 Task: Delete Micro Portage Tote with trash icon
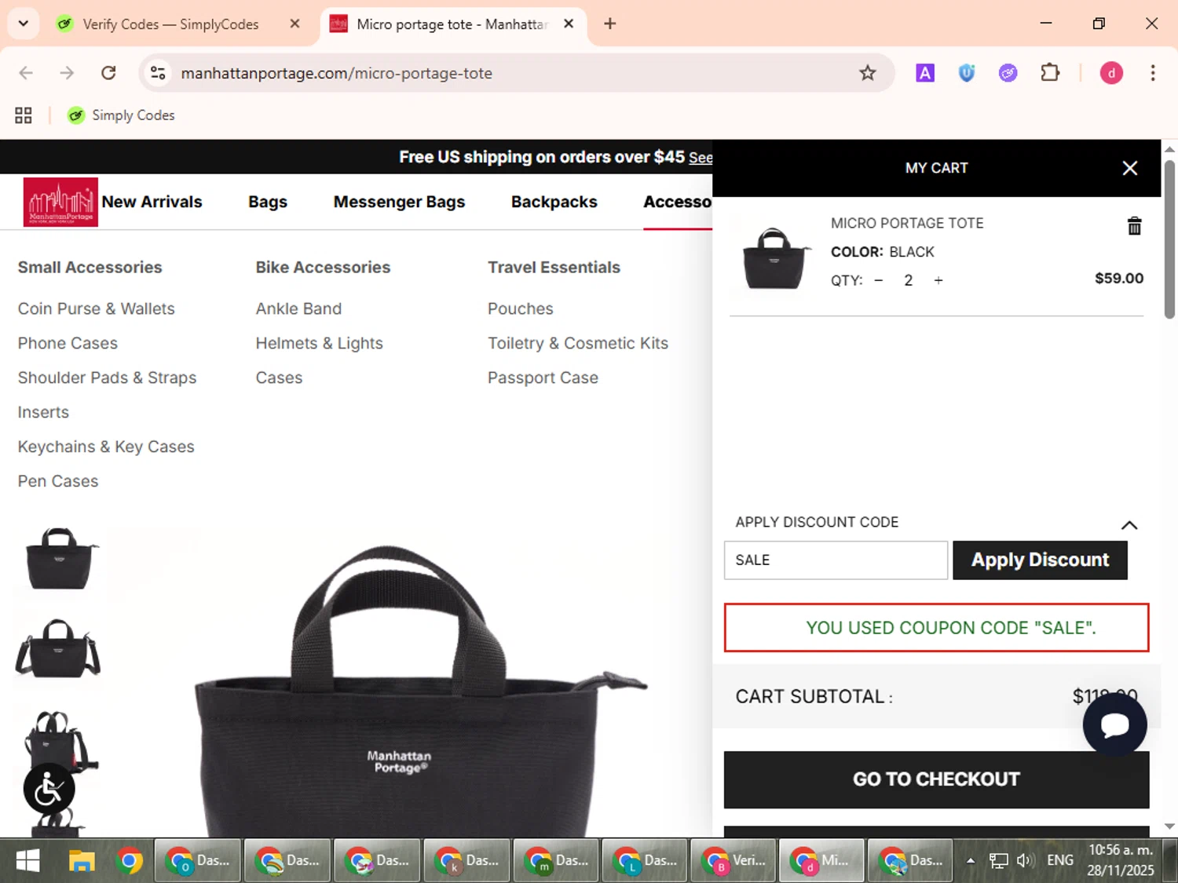pyautogui.click(x=1134, y=226)
